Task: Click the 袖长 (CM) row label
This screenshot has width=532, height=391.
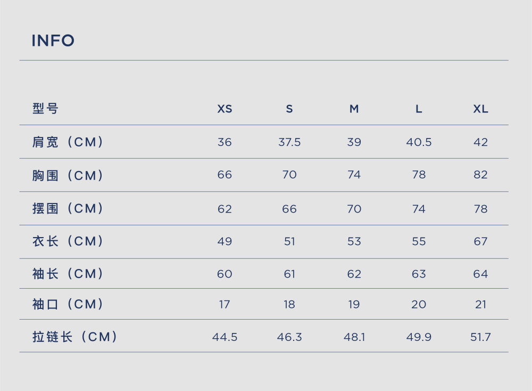Action: [68, 274]
